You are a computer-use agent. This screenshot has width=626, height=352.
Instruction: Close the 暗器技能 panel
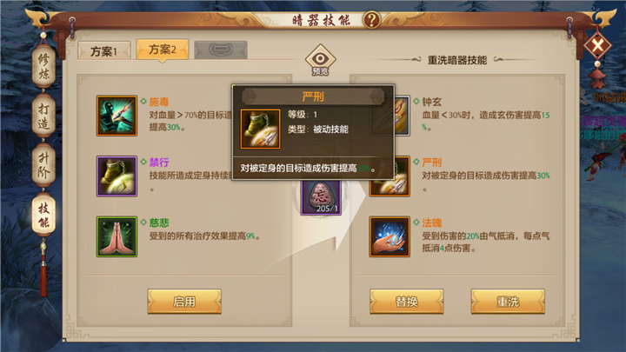597,45
